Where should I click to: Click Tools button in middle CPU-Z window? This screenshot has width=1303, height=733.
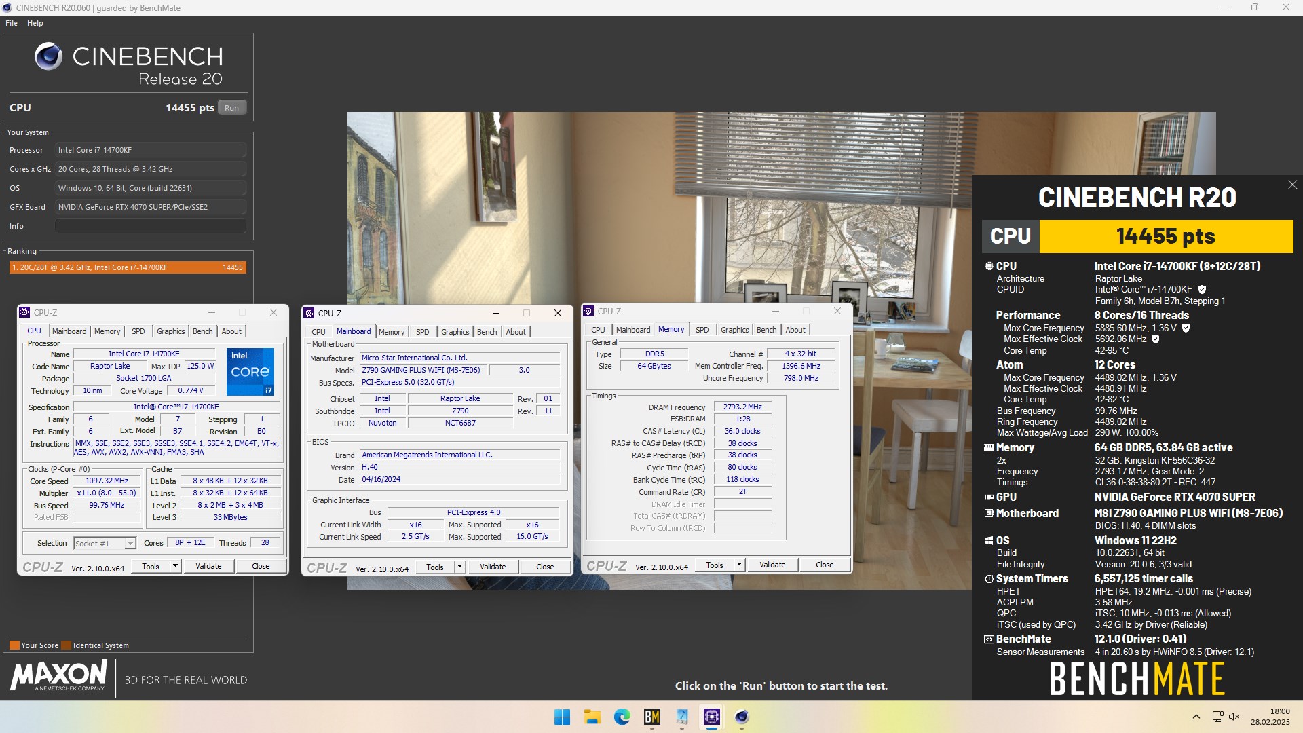pyautogui.click(x=435, y=567)
